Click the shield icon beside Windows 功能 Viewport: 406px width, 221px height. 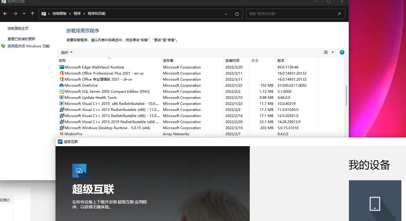point(3,46)
